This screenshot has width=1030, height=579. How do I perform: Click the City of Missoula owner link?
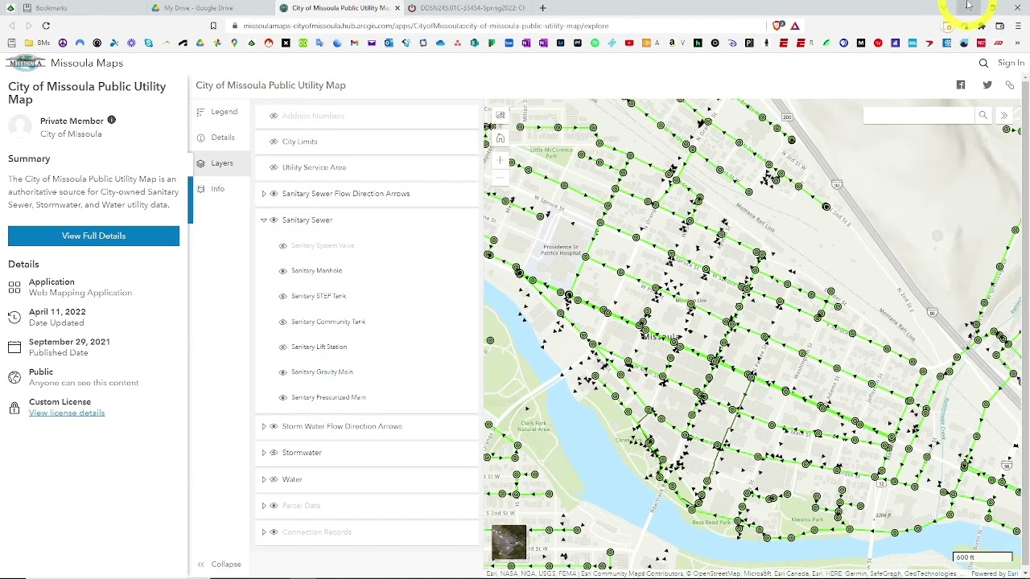point(71,134)
